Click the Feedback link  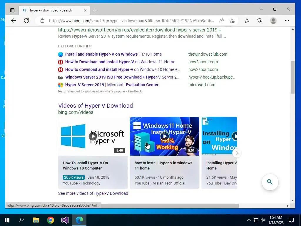tap(135, 91)
